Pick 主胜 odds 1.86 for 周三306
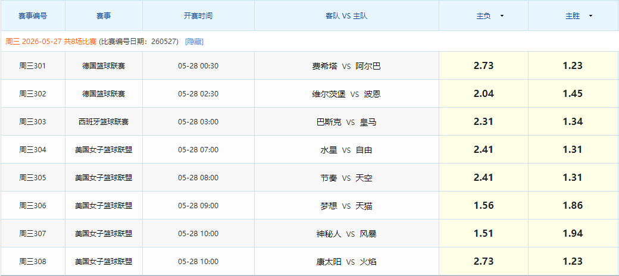The width and height of the screenshot is (619, 276). (573, 206)
